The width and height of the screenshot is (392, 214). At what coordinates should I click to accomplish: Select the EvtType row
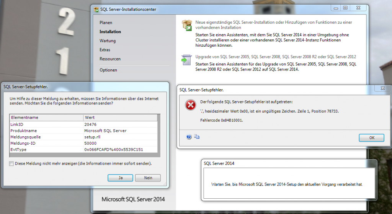[84, 149]
